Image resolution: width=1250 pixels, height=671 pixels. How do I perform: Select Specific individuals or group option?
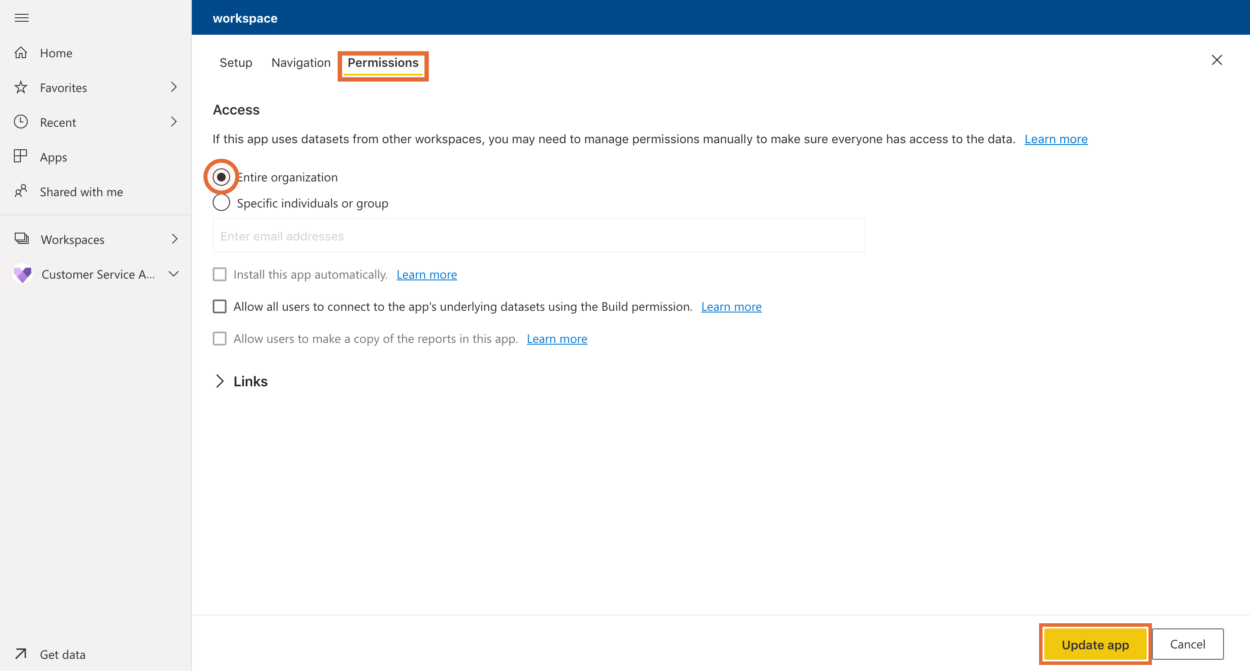221,202
